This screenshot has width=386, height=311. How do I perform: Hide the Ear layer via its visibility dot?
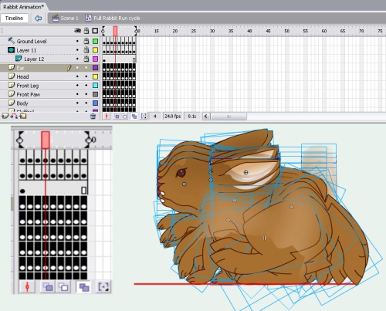coord(77,68)
